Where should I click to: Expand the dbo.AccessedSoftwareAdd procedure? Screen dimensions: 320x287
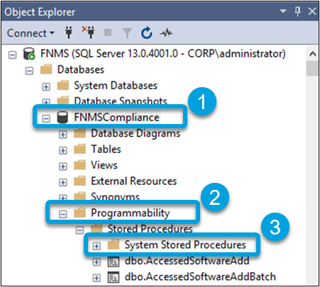(x=96, y=262)
